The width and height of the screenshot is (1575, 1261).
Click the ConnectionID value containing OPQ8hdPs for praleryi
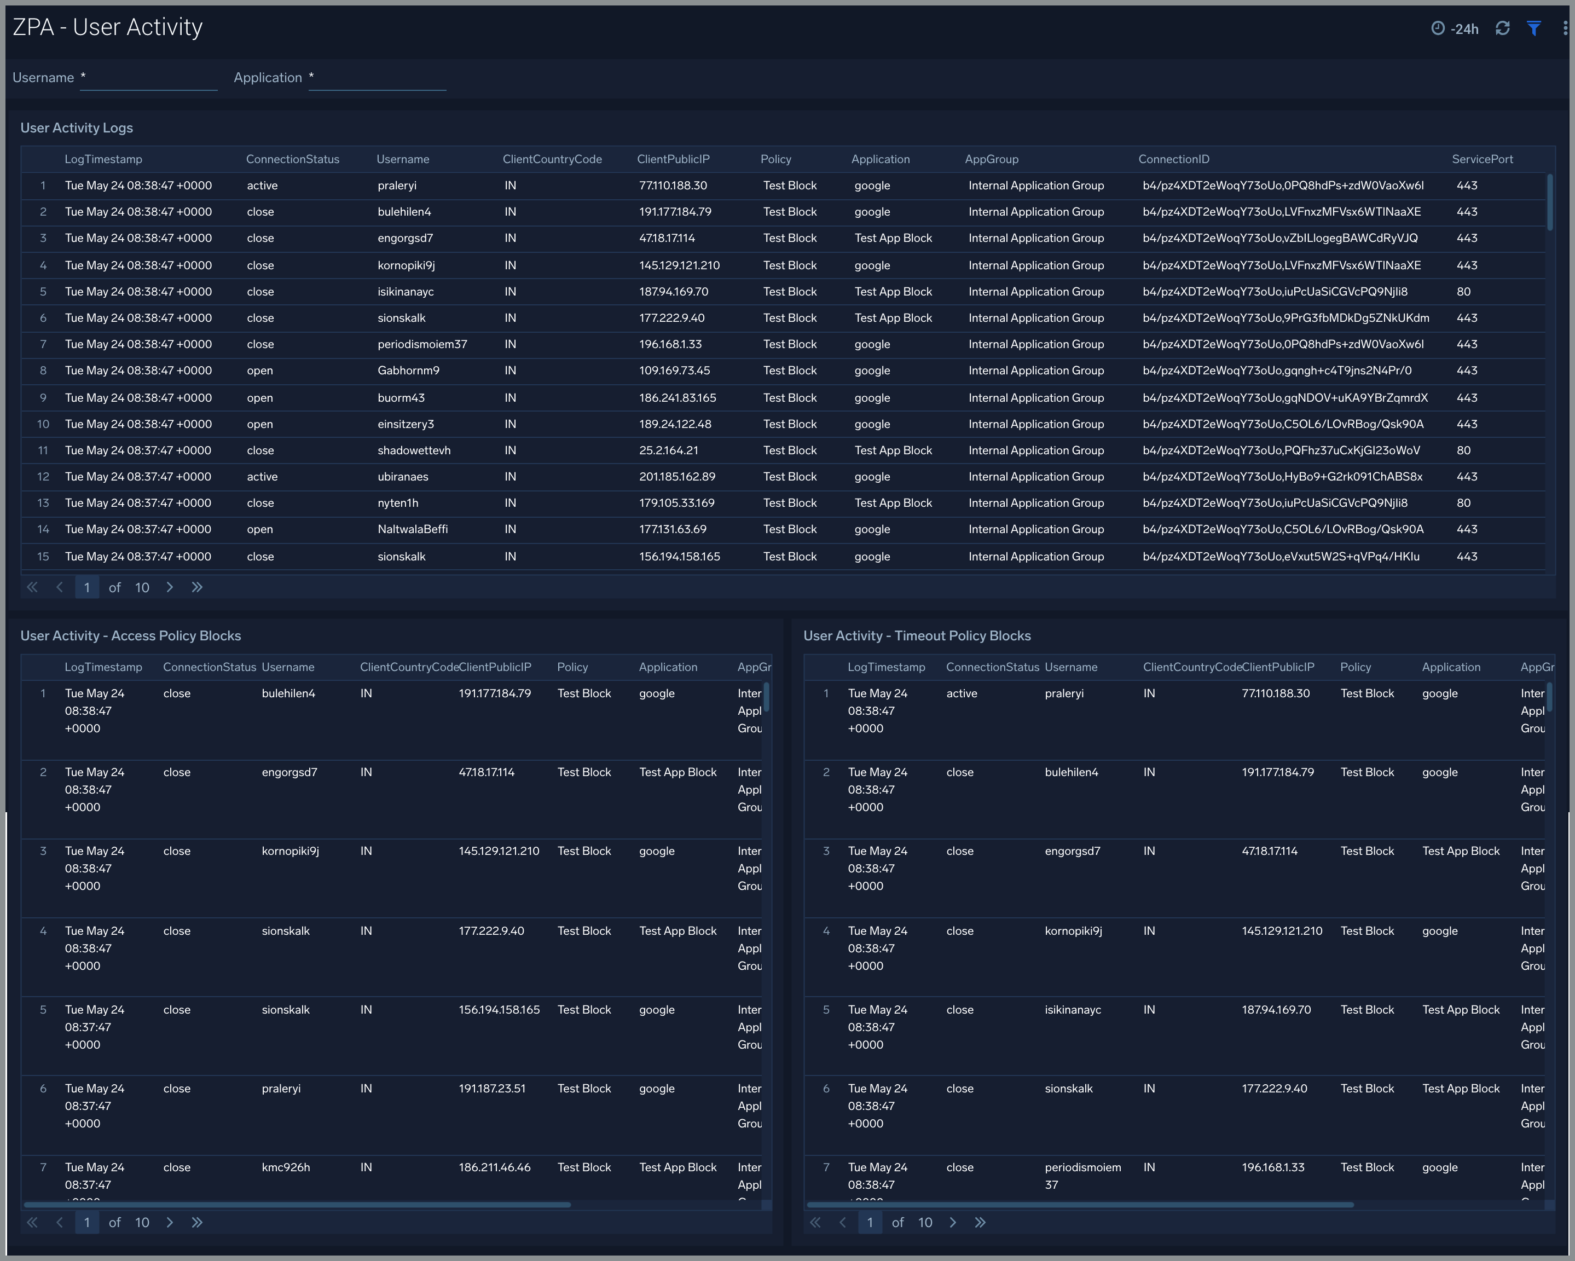[1282, 185]
